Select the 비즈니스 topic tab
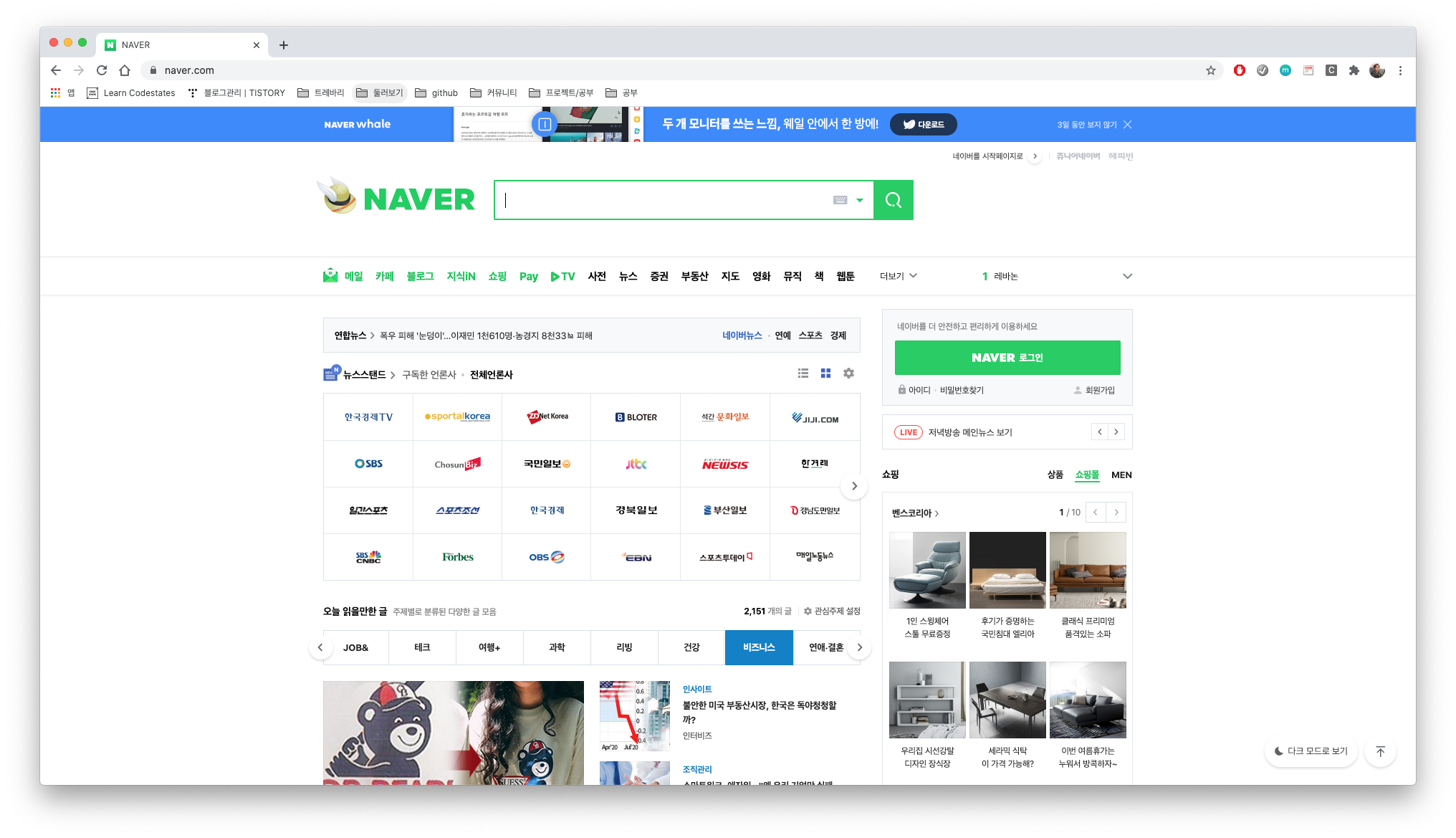This screenshot has width=1456, height=838. [759, 647]
